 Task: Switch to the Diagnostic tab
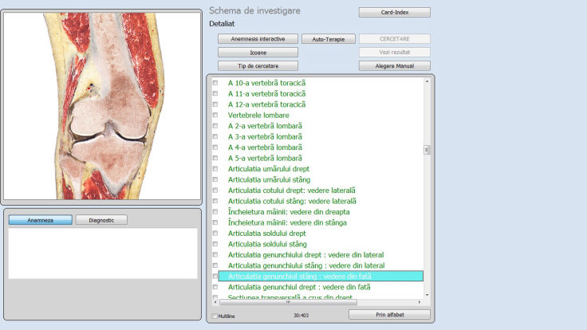[x=101, y=220]
